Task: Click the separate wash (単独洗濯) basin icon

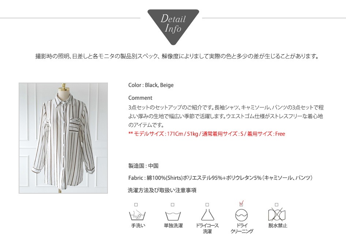Action: [173, 216]
